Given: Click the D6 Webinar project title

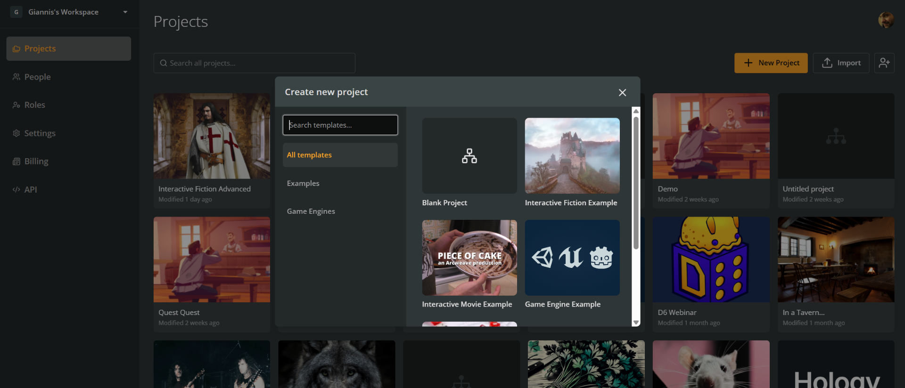Looking at the screenshot, I should (677, 313).
